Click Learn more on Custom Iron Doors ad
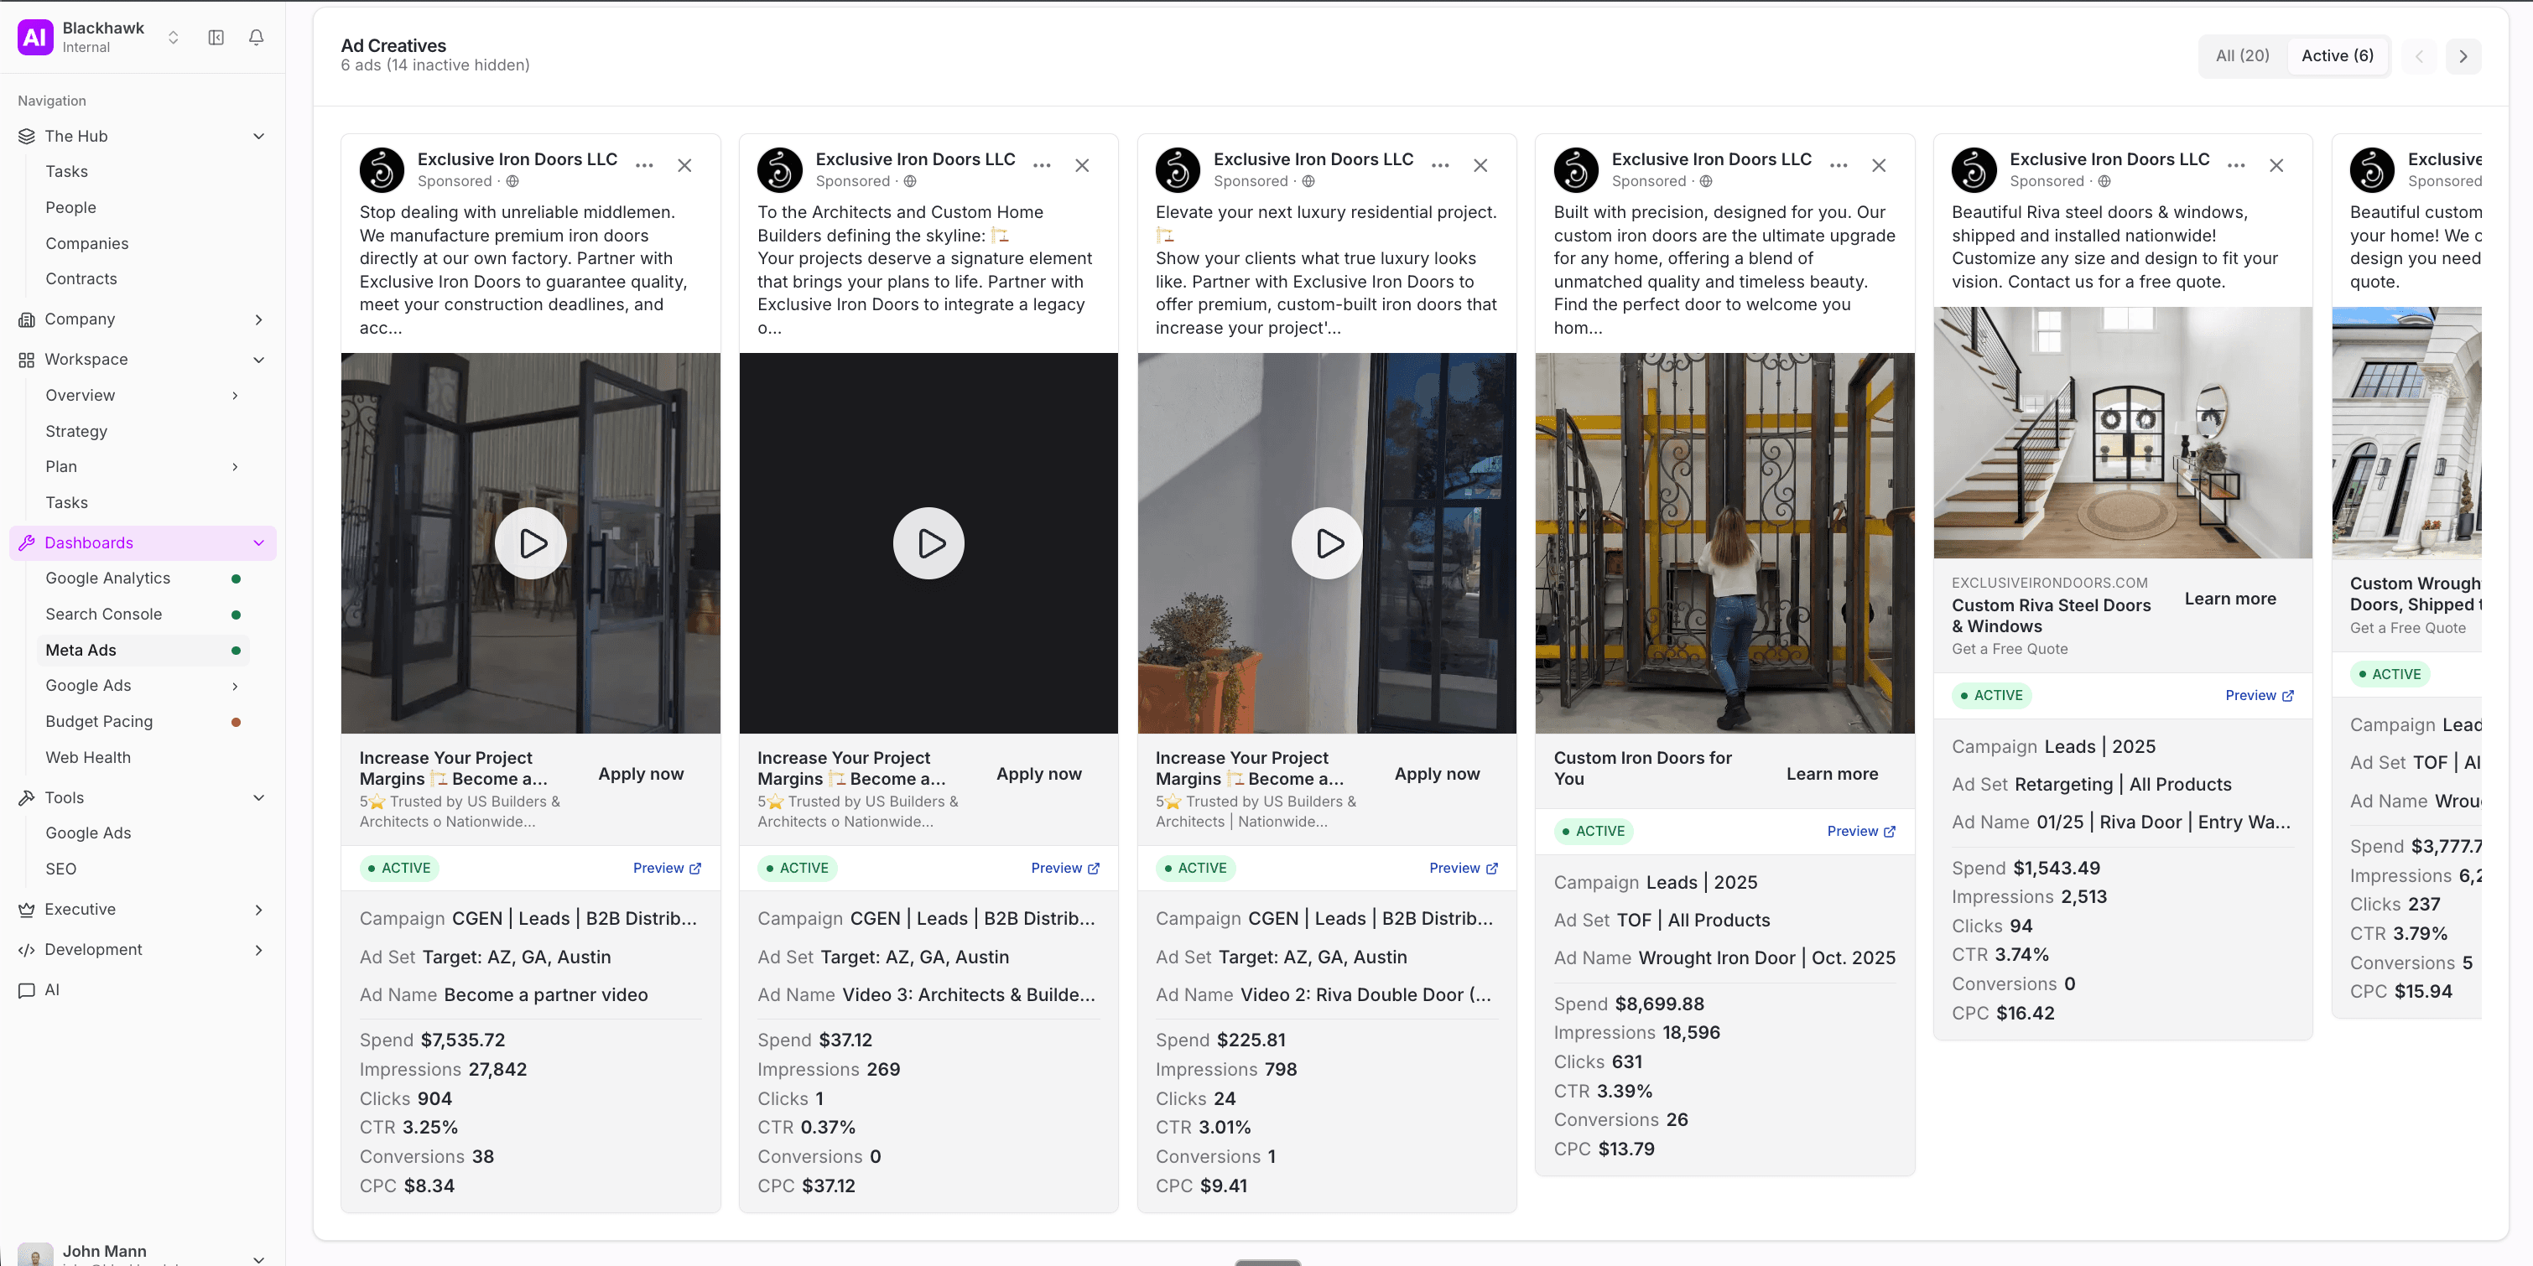 (x=1832, y=775)
